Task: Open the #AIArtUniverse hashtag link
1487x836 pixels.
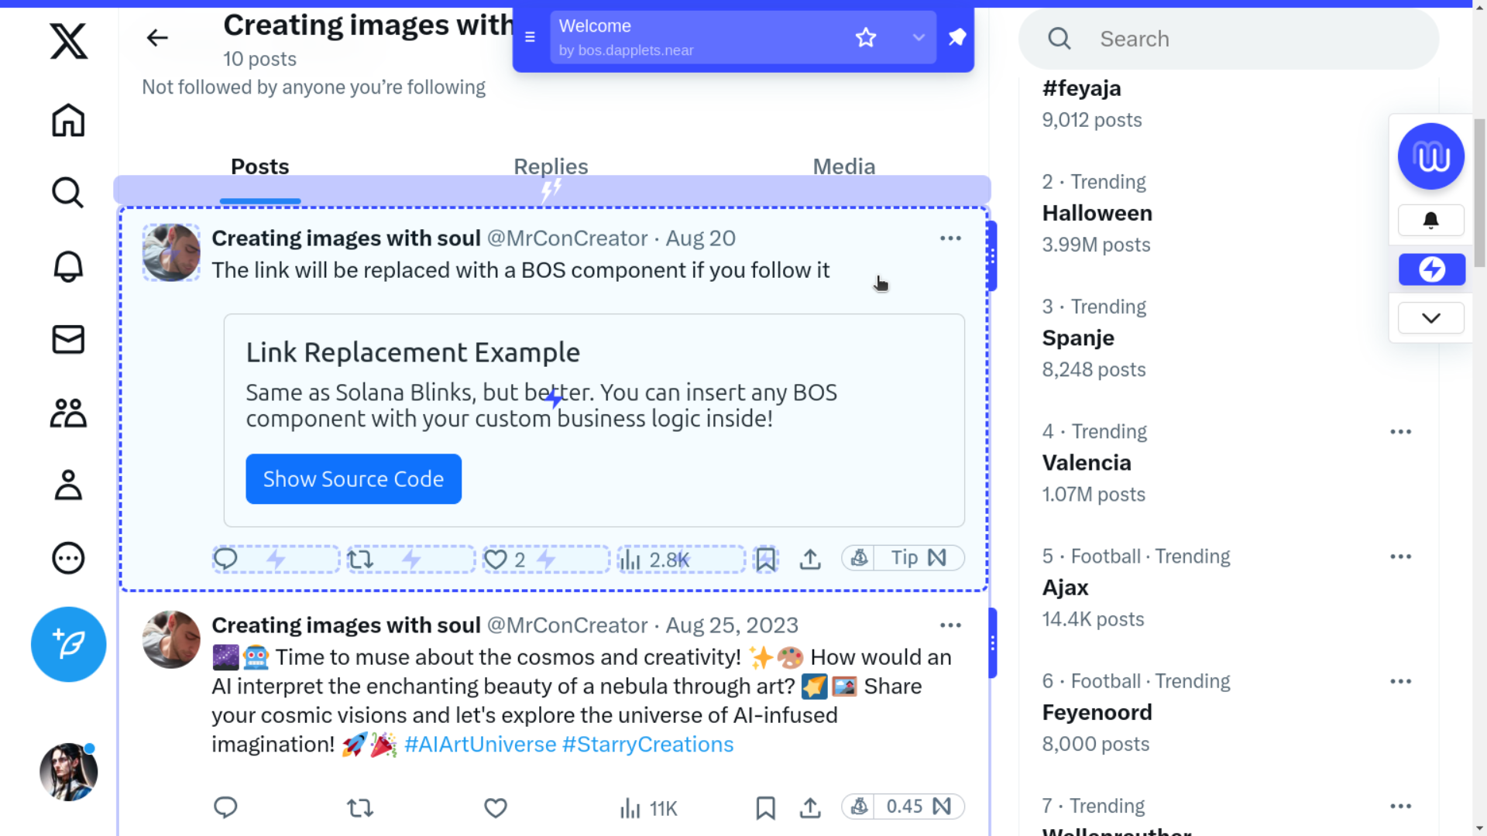Action: tap(479, 744)
